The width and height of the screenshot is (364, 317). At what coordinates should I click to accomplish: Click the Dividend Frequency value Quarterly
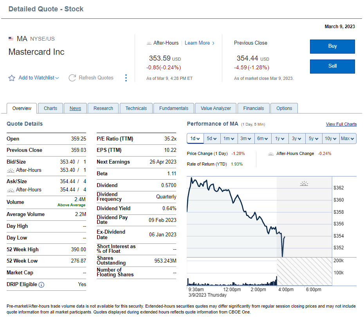tap(166, 197)
